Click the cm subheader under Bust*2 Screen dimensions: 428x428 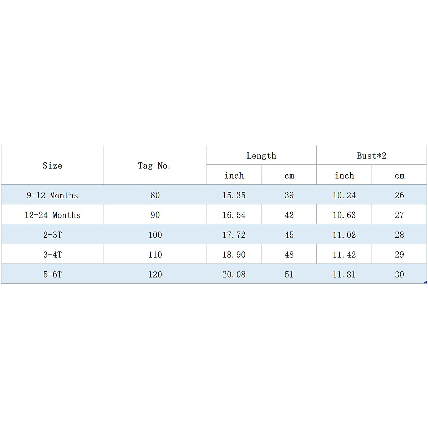point(399,175)
